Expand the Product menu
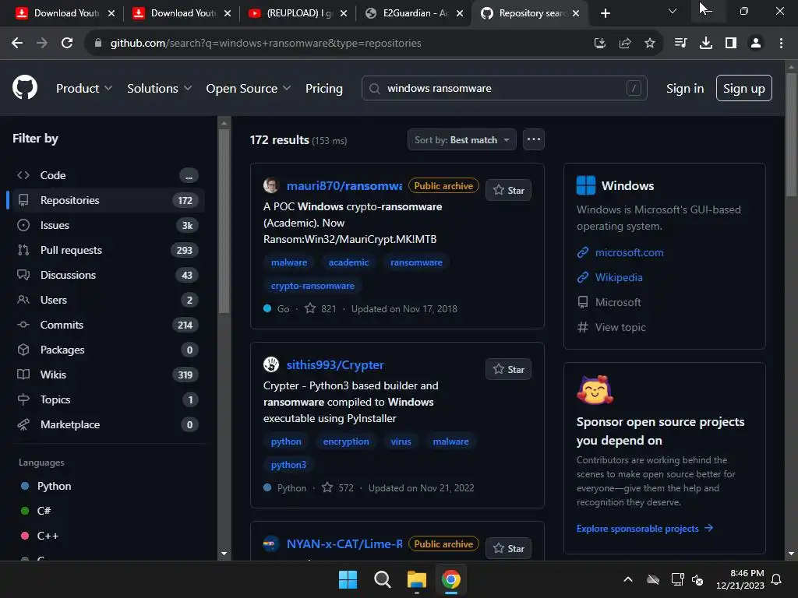The image size is (798, 598). (84, 89)
